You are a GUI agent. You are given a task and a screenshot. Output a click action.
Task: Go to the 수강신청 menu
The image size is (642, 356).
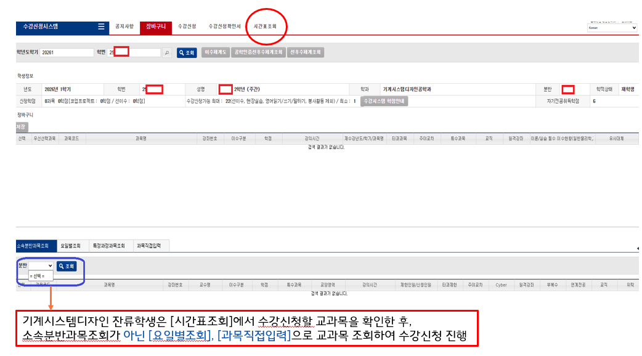coord(187,26)
